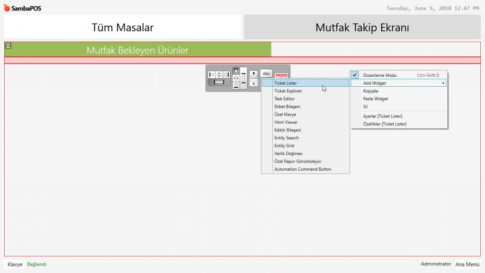Click the align bottom edges icon
The image size is (485, 273).
click(236, 86)
